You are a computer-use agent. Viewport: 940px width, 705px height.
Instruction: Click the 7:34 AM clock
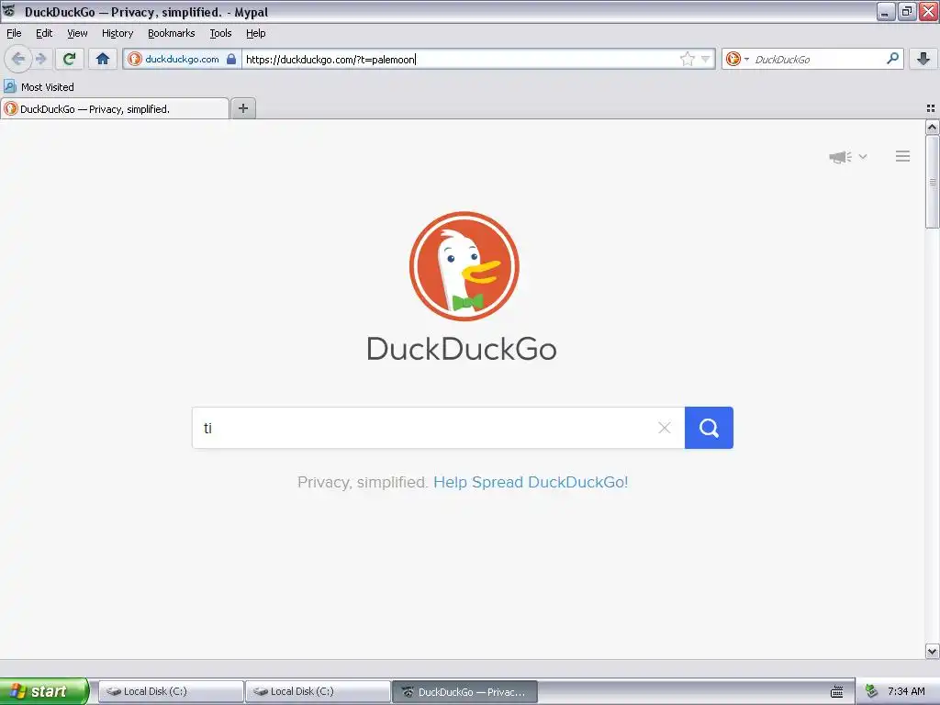click(906, 691)
